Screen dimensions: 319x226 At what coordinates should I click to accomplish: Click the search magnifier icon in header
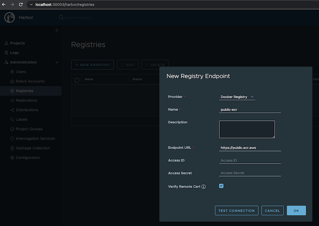(x=61, y=18)
